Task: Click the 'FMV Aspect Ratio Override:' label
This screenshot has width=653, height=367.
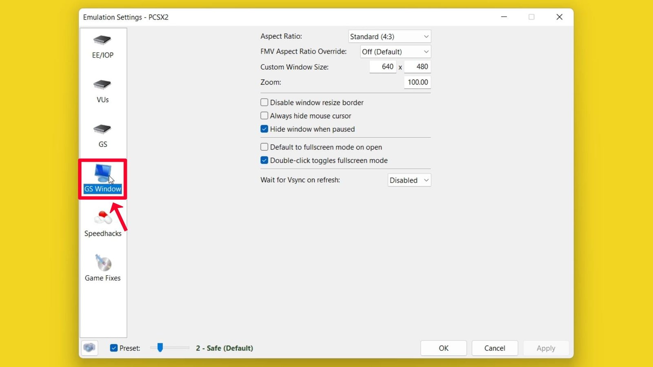Action: (304, 51)
